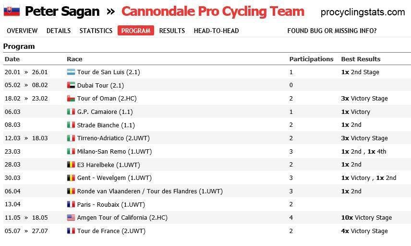Click the Date column header

coord(12,59)
